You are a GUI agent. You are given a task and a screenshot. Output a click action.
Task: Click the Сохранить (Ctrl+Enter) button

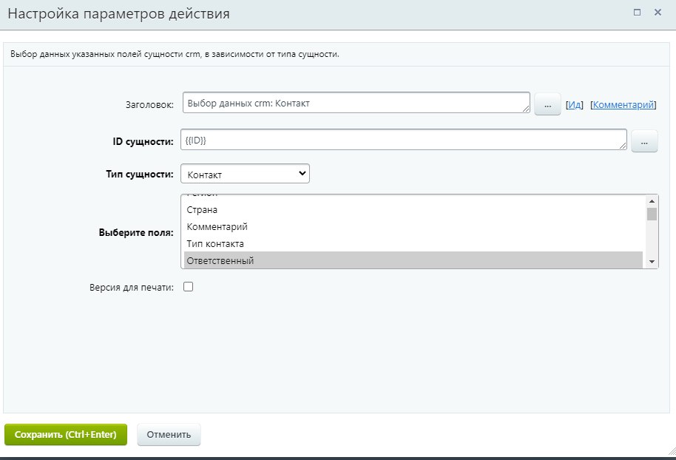coord(66,435)
